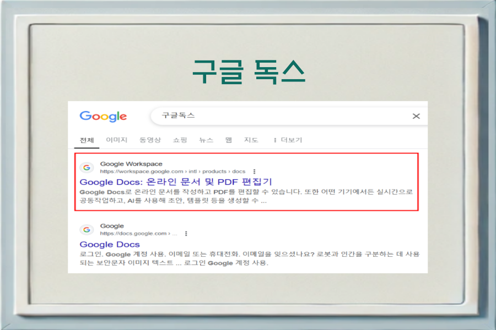The image size is (496, 330).
Task: Select the 전체 tab
Action: tap(87, 140)
